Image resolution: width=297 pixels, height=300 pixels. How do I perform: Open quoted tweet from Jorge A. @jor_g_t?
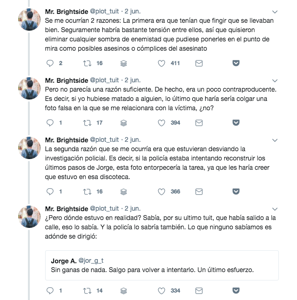coord(162,266)
